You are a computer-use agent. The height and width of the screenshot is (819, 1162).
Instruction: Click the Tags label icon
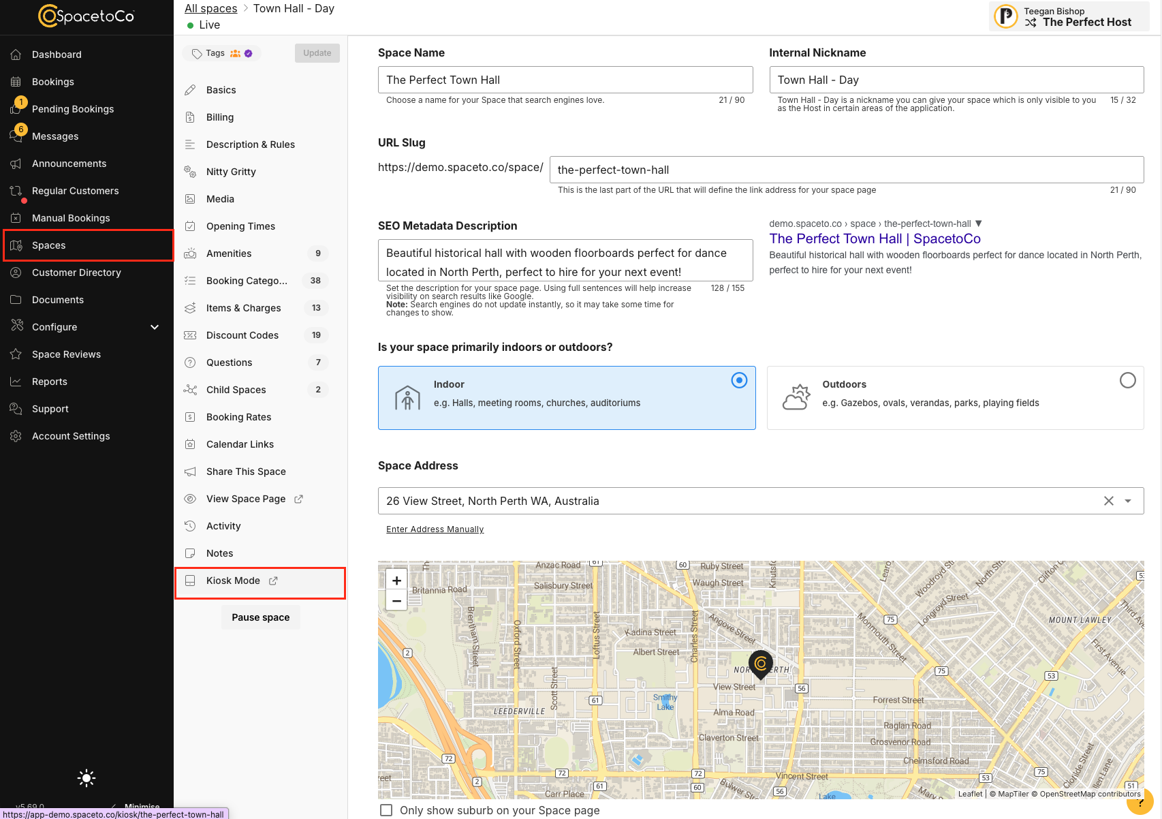click(x=197, y=53)
